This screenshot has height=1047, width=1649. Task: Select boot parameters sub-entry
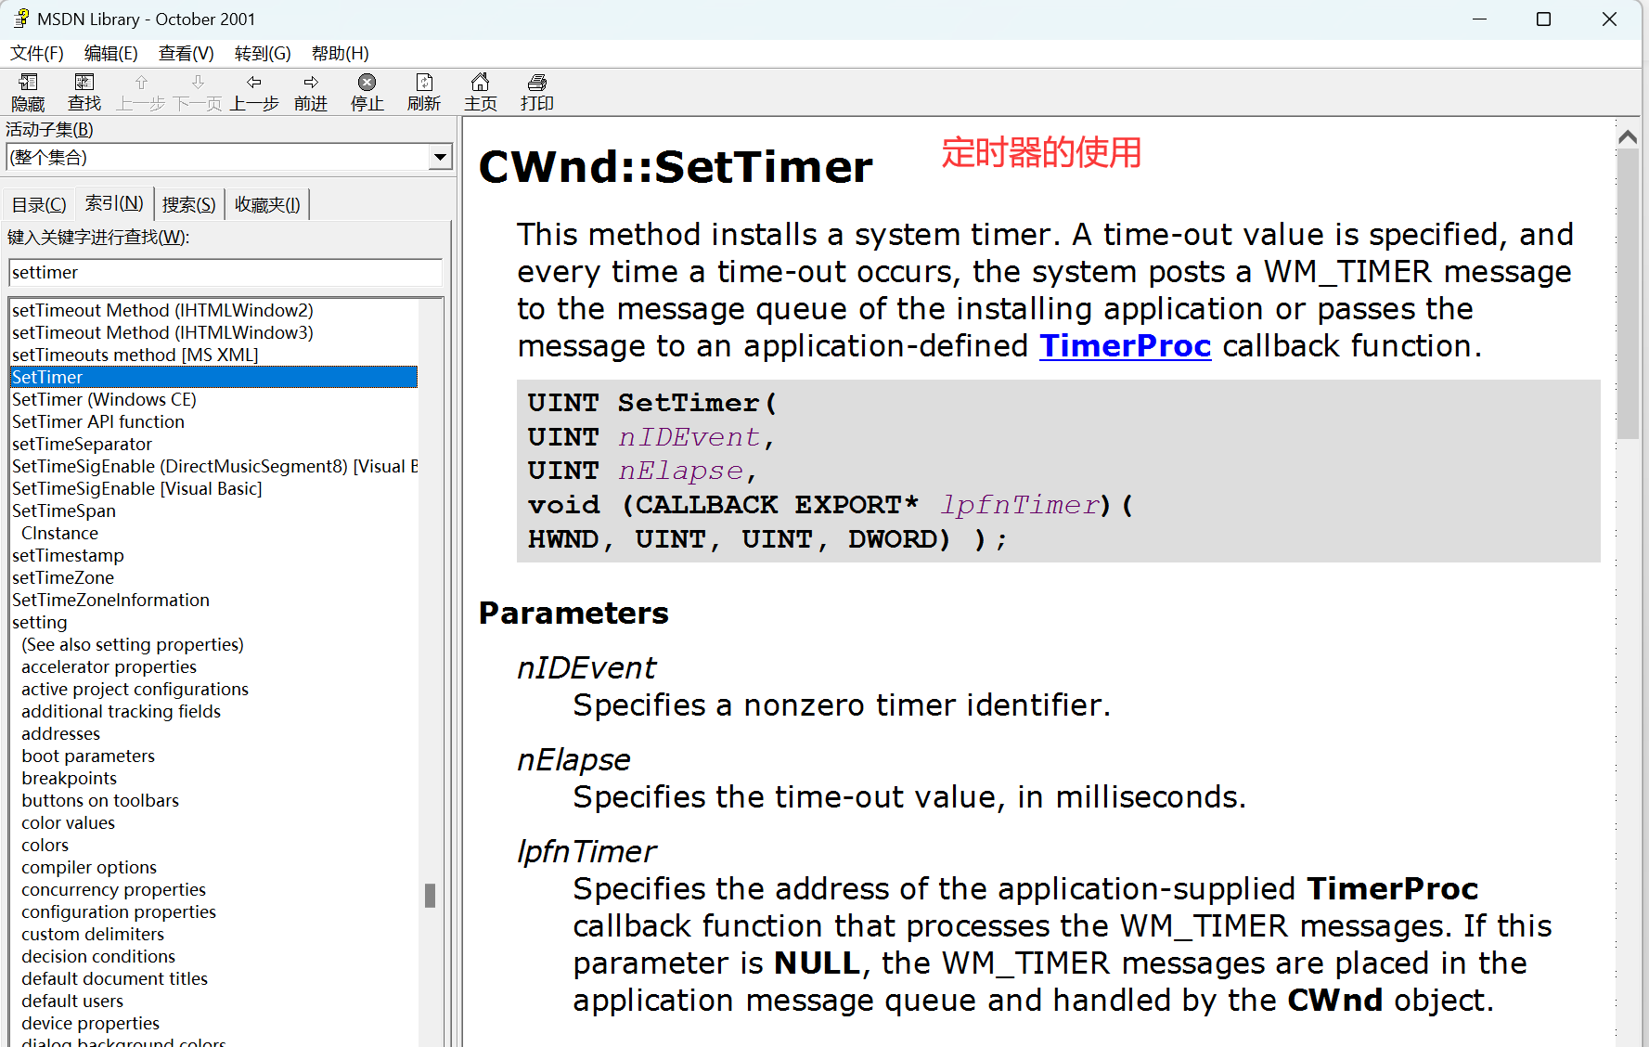(x=88, y=756)
